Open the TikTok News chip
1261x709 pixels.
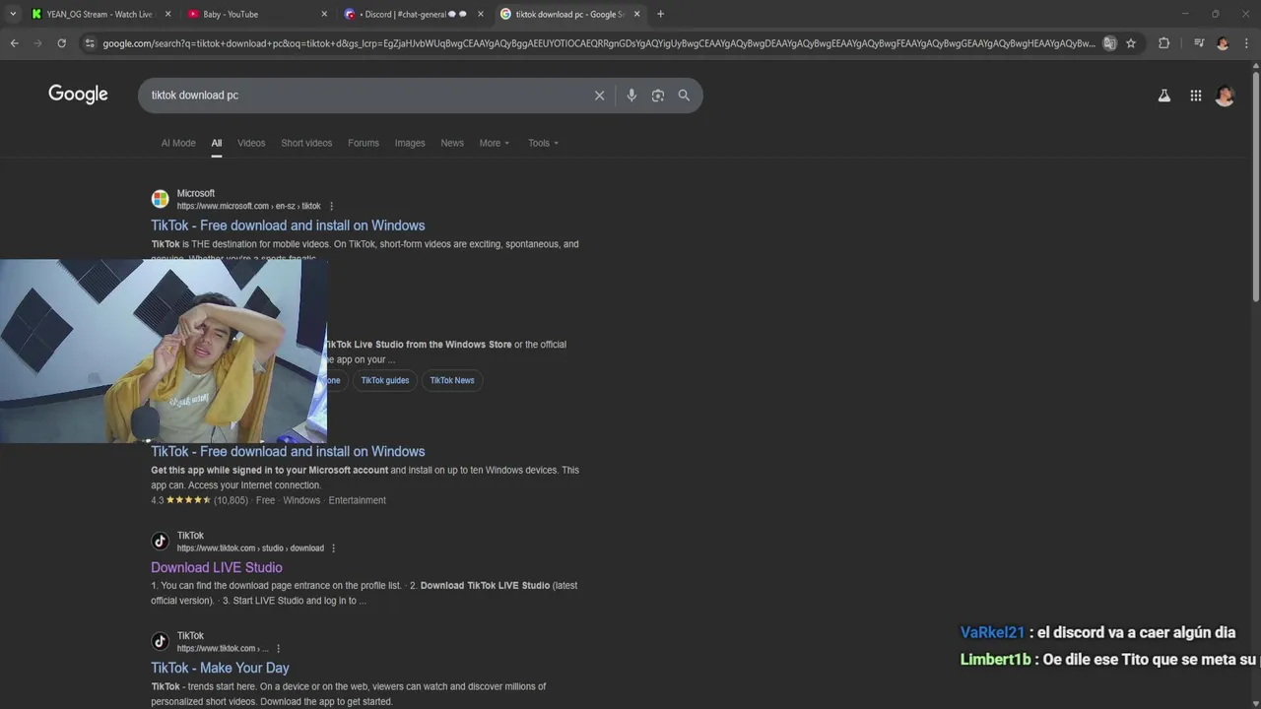pyautogui.click(x=452, y=380)
